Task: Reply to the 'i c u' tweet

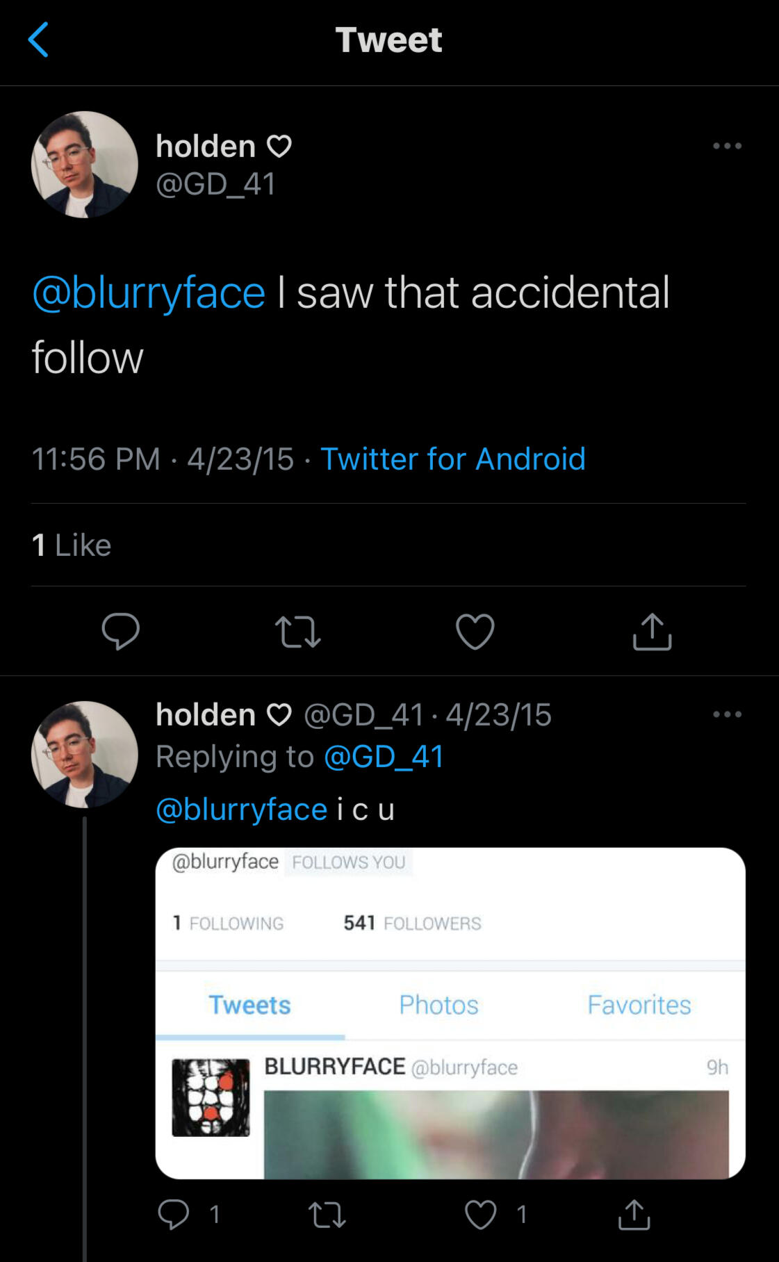Action: (174, 1214)
